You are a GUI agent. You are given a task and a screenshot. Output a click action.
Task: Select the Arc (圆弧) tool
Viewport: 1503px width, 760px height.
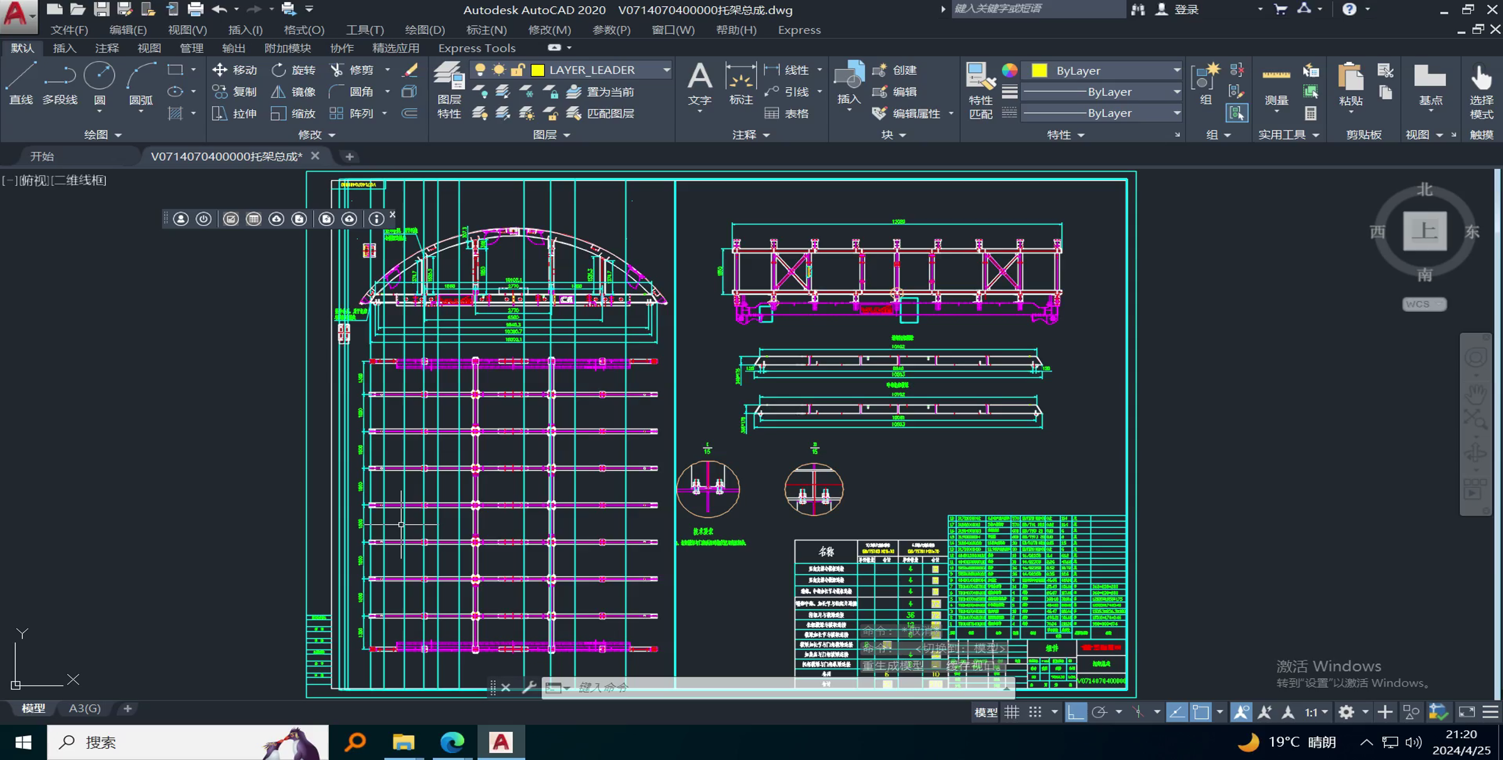tap(141, 84)
